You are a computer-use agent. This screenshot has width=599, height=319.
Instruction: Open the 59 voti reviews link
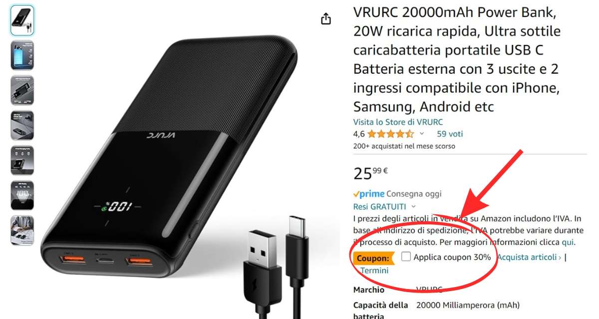(x=450, y=134)
